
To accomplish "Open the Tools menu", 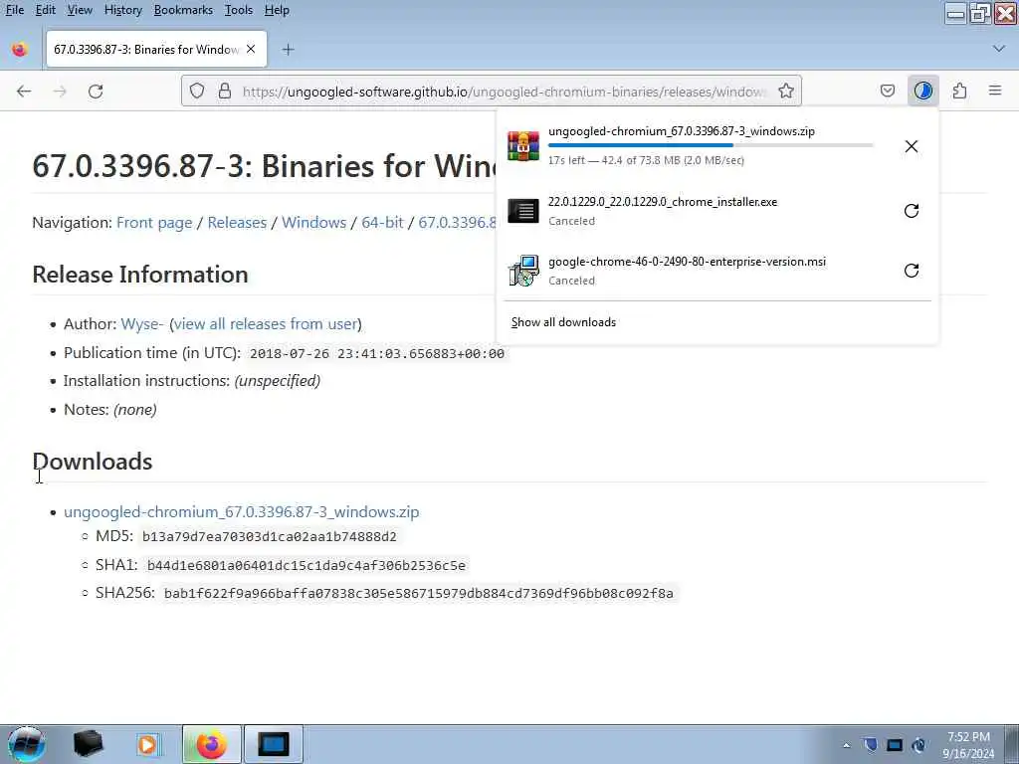I will coord(239,10).
